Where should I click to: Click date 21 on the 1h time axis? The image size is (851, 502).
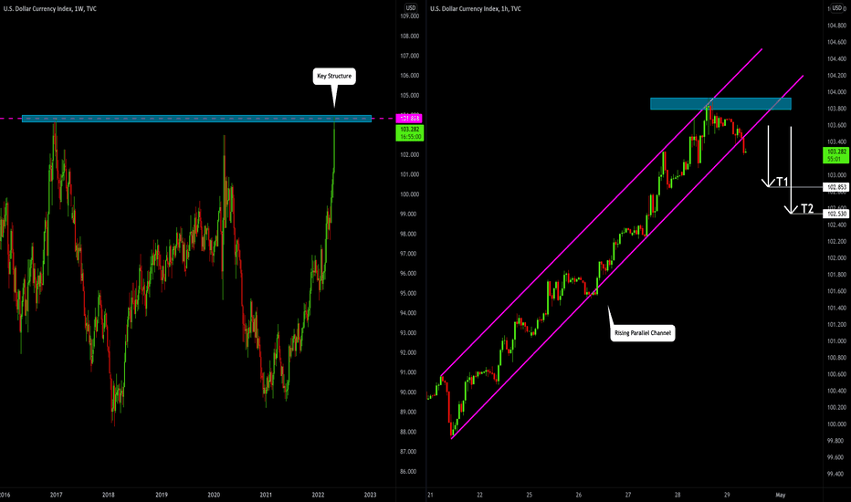(430, 495)
